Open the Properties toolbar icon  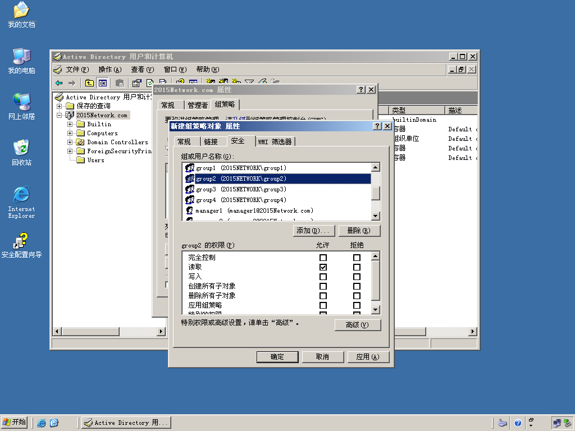[136, 83]
